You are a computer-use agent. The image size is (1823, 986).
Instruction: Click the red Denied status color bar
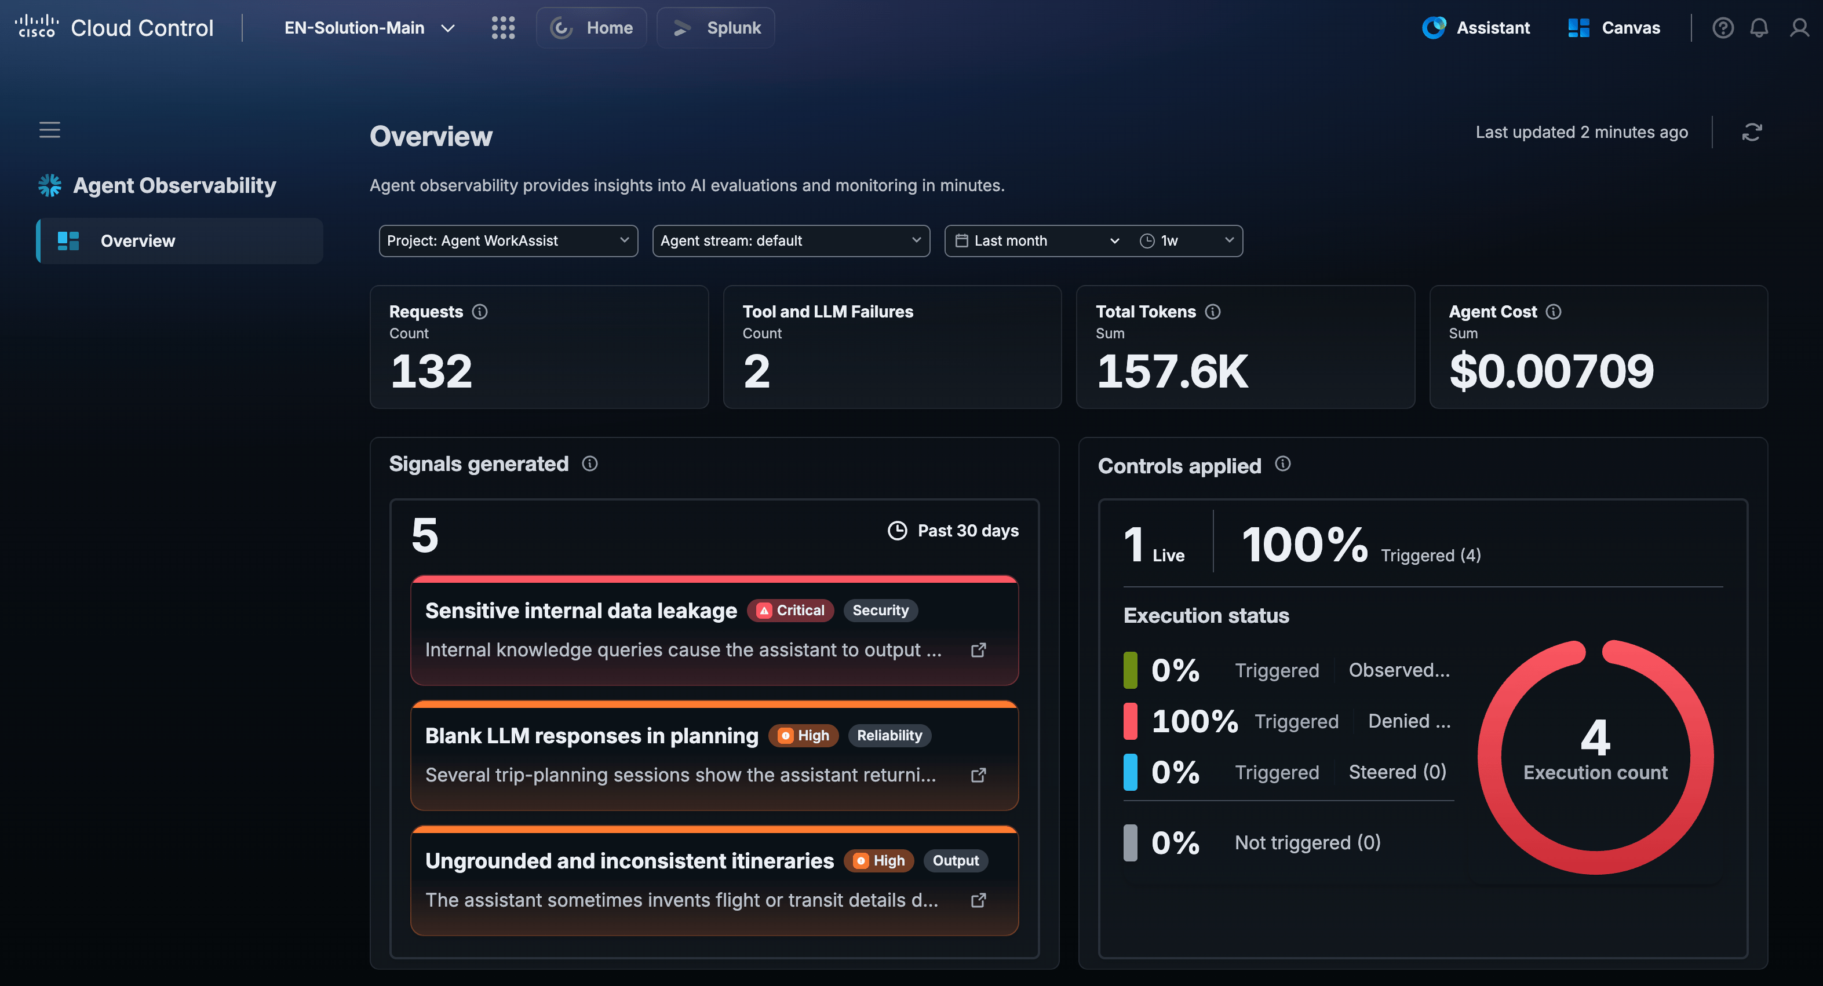tap(1130, 721)
